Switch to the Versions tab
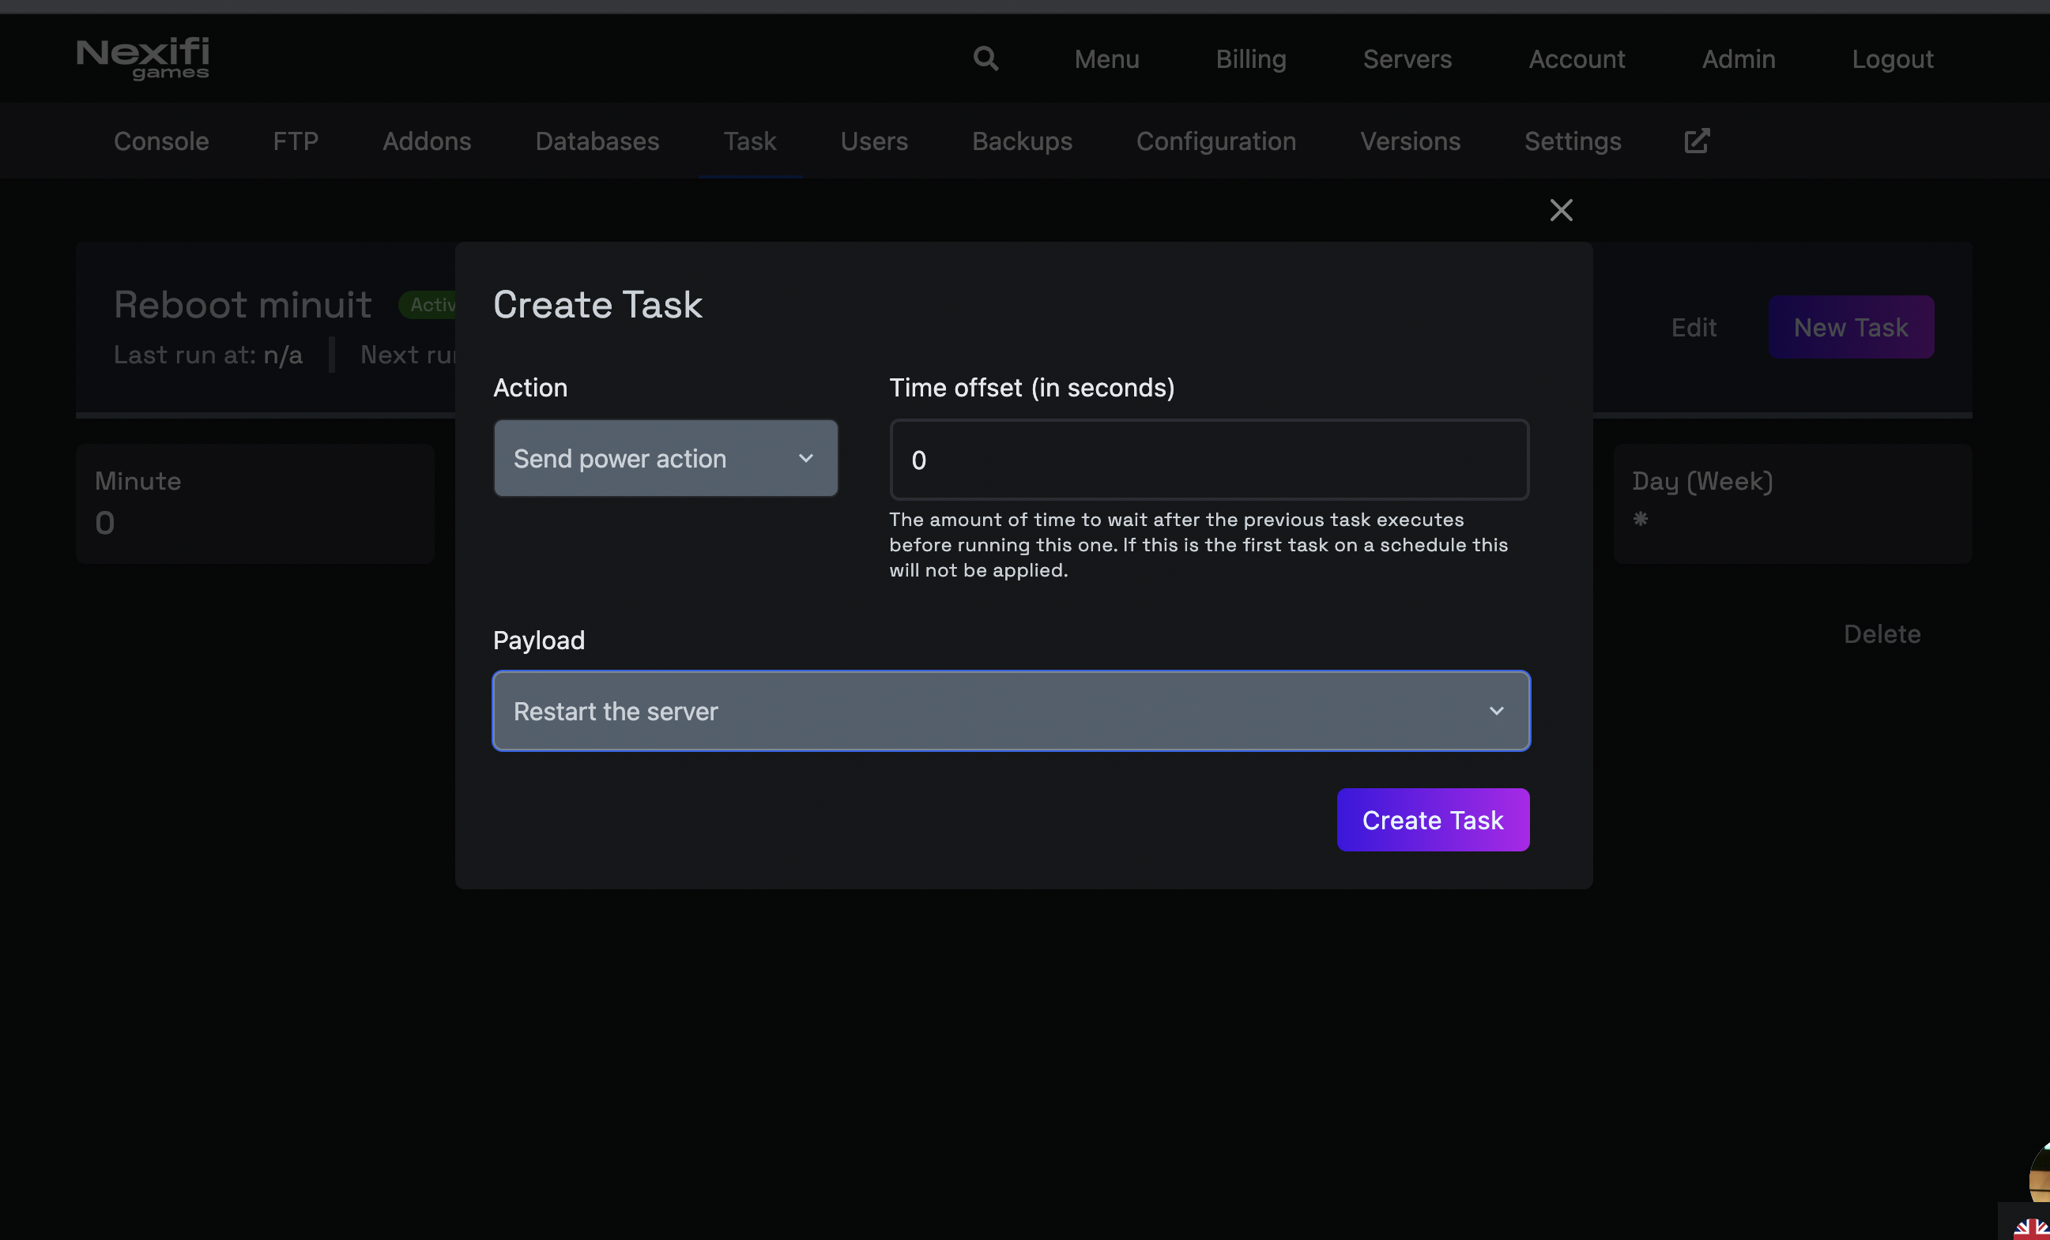The image size is (2050, 1240). [x=1410, y=141]
